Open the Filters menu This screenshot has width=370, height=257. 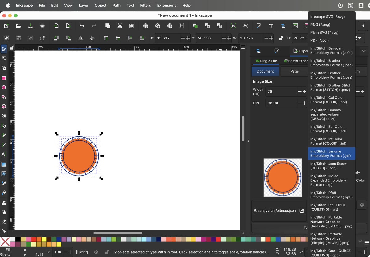tap(146, 5)
